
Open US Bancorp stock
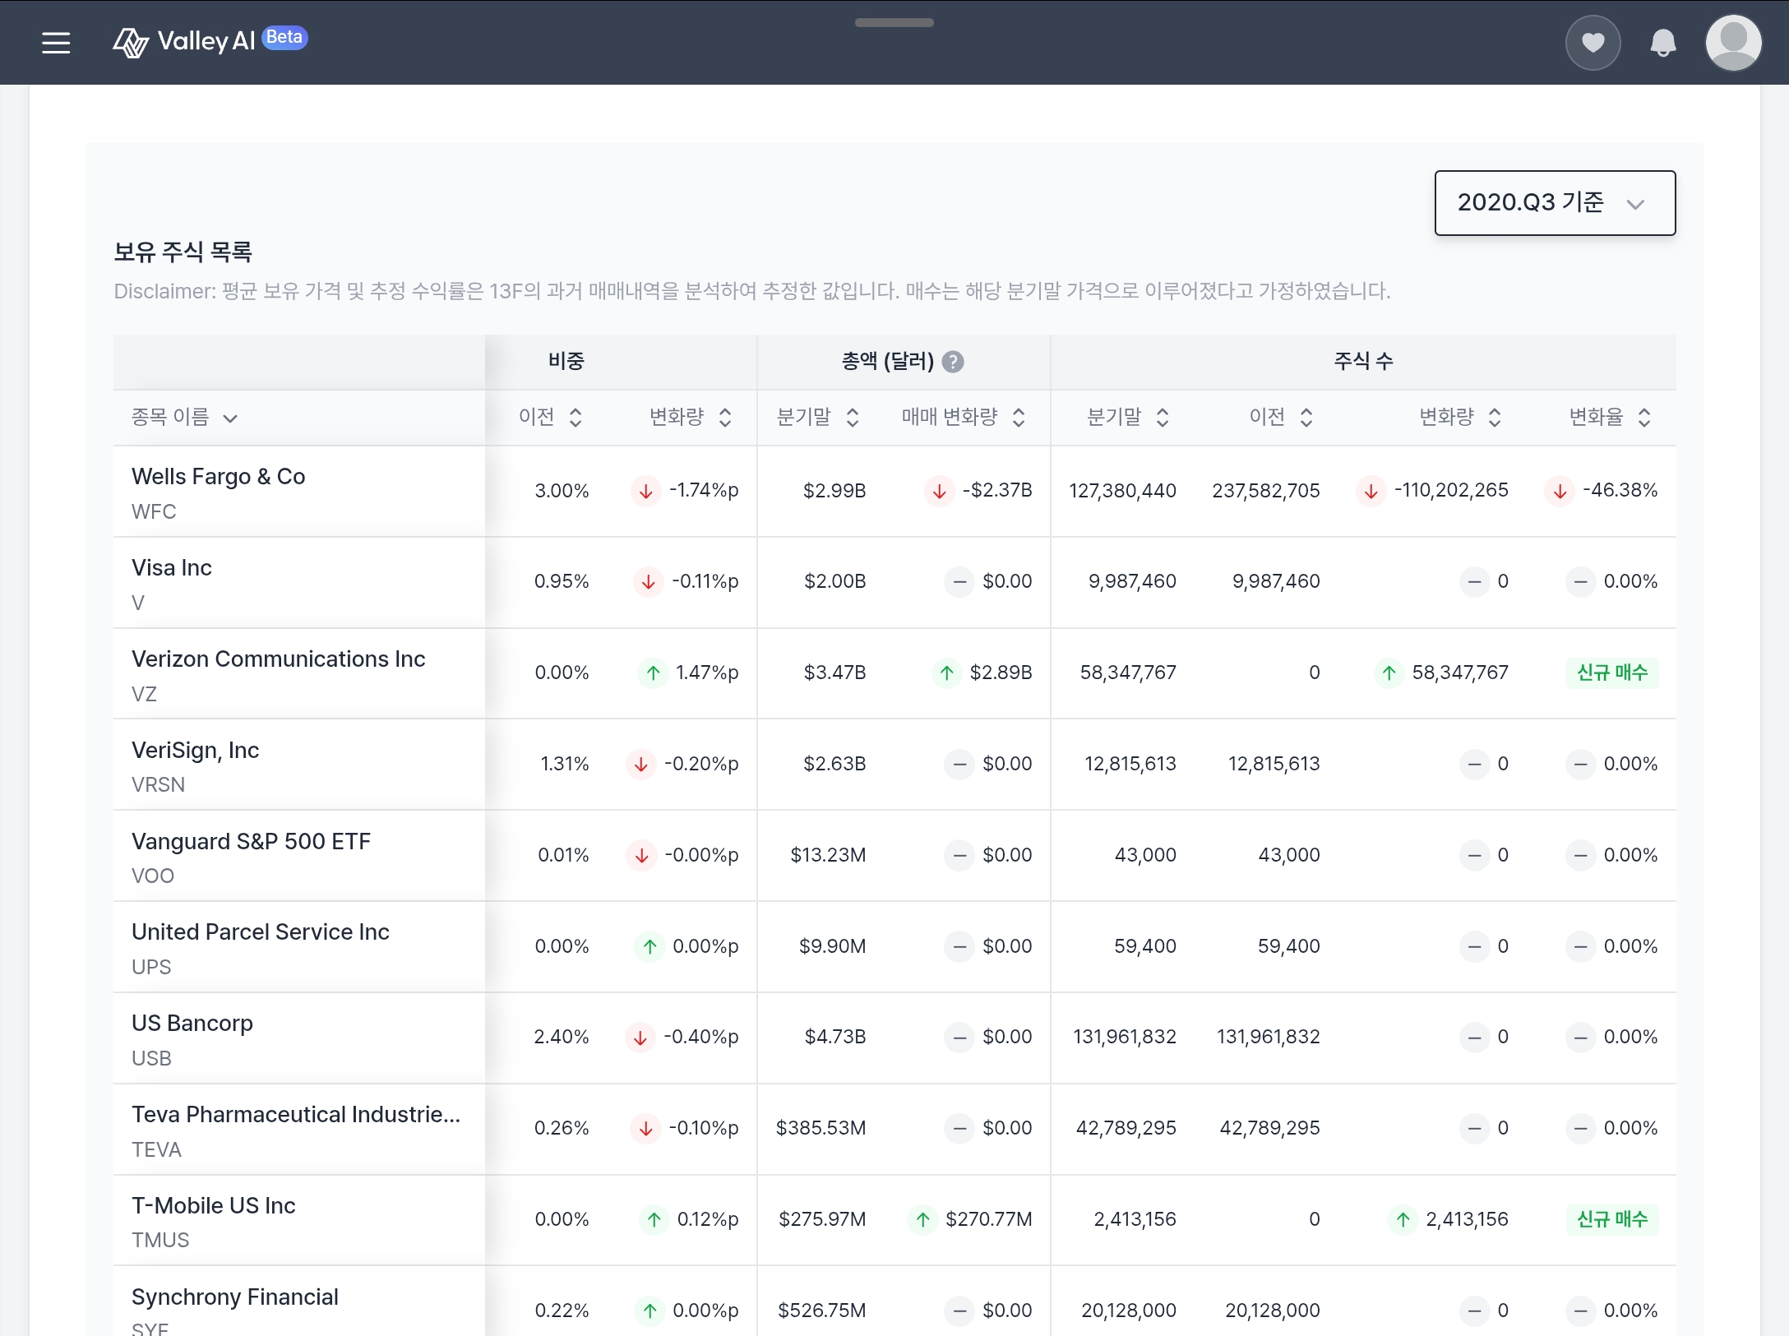(192, 1024)
